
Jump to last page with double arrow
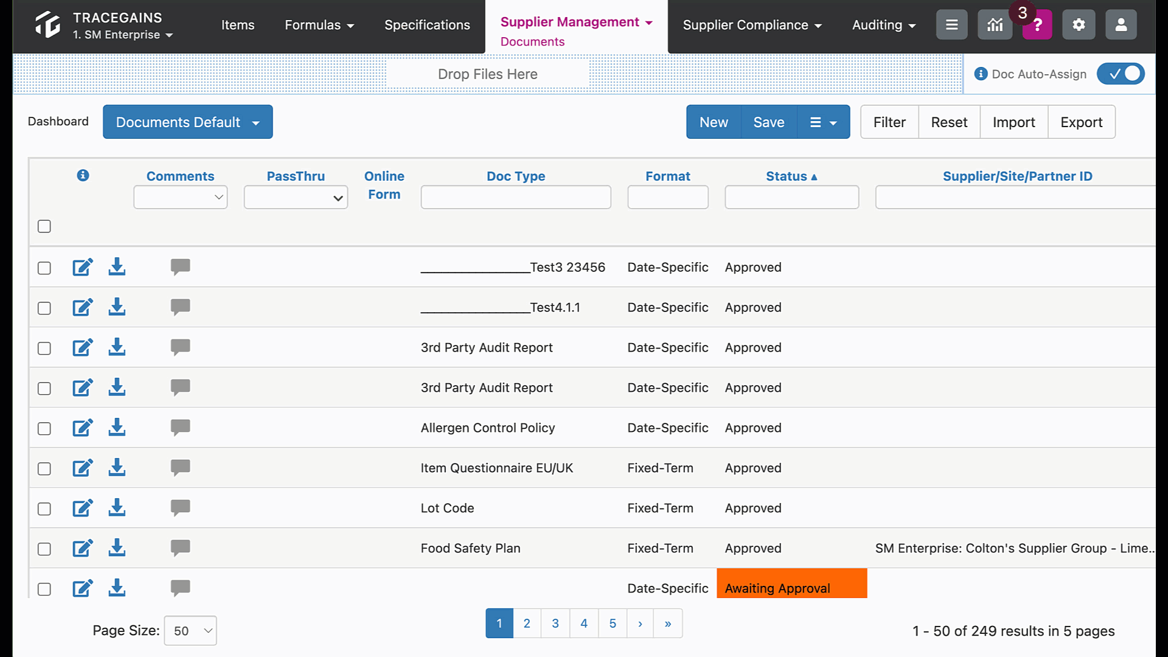[x=668, y=623]
